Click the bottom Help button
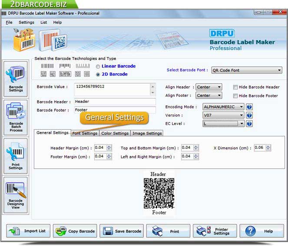This screenshot has height=246, width=288. point(262,231)
